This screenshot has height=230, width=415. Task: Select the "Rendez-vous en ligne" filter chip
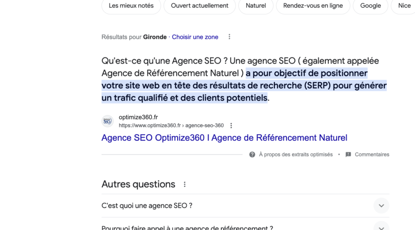(x=313, y=6)
